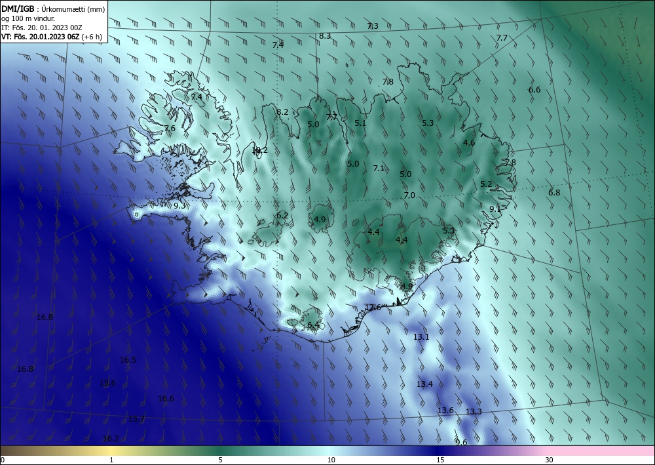Screen dimensions: 655x465
Task: Click the 13.4 value over the sea
Action: point(424,384)
